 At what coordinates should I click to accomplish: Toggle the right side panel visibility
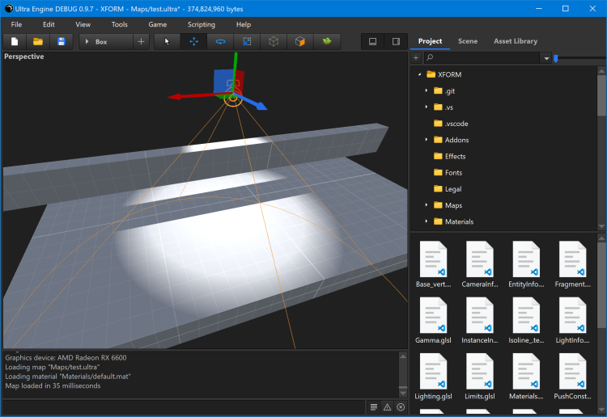point(396,41)
